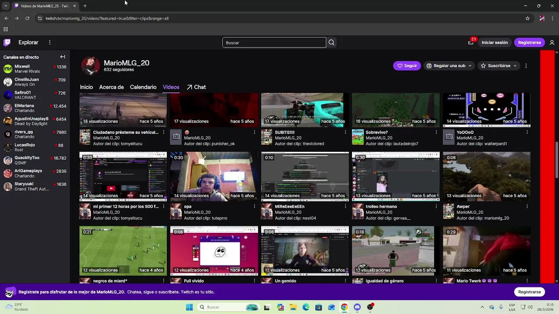Click the Seguir button
Image resolution: width=559 pixels, height=314 pixels.
click(x=407, y=66)
